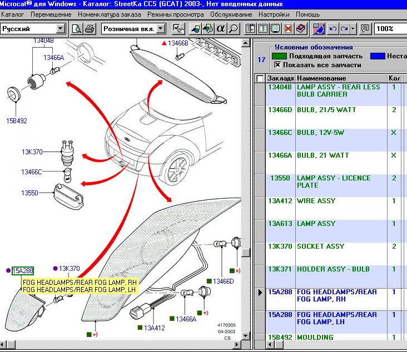Click the 13466C callout in diagram

coord(31,172)
